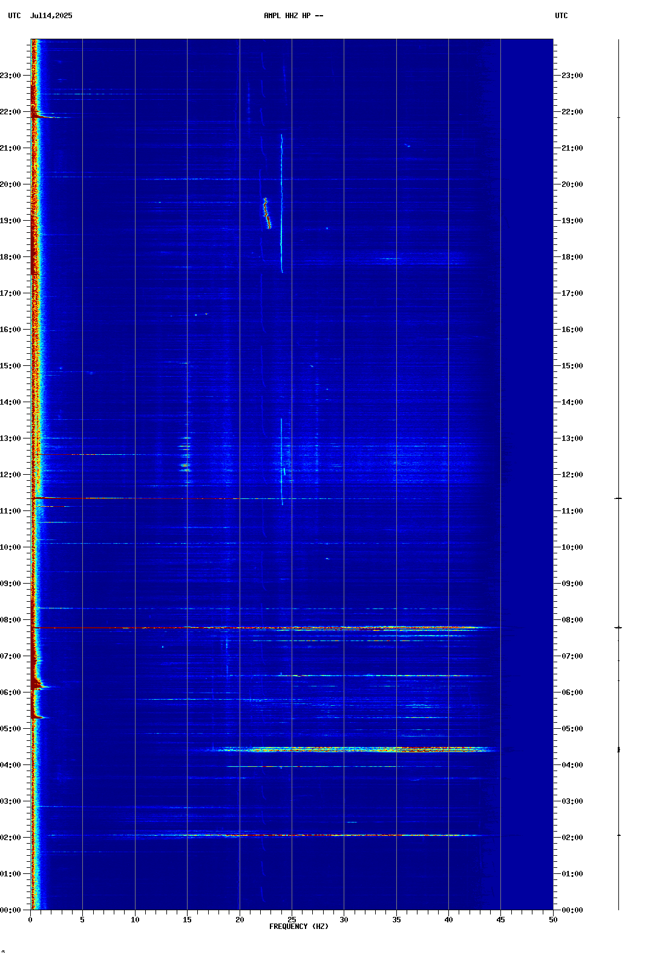The width and height of the screenshot is (645, 958).
Task: Click the short red-yellow streak near 22.5 Hz, 19:30
Action: point(267,213)
